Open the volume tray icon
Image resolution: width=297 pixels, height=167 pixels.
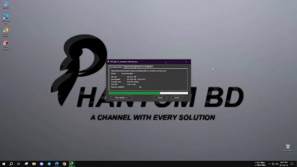pos(277,164)
